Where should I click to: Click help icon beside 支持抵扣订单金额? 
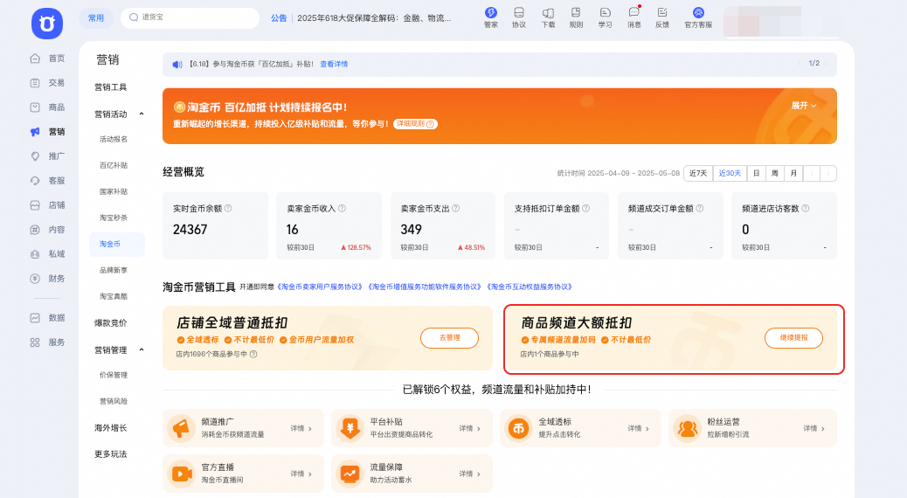[586, 208]
